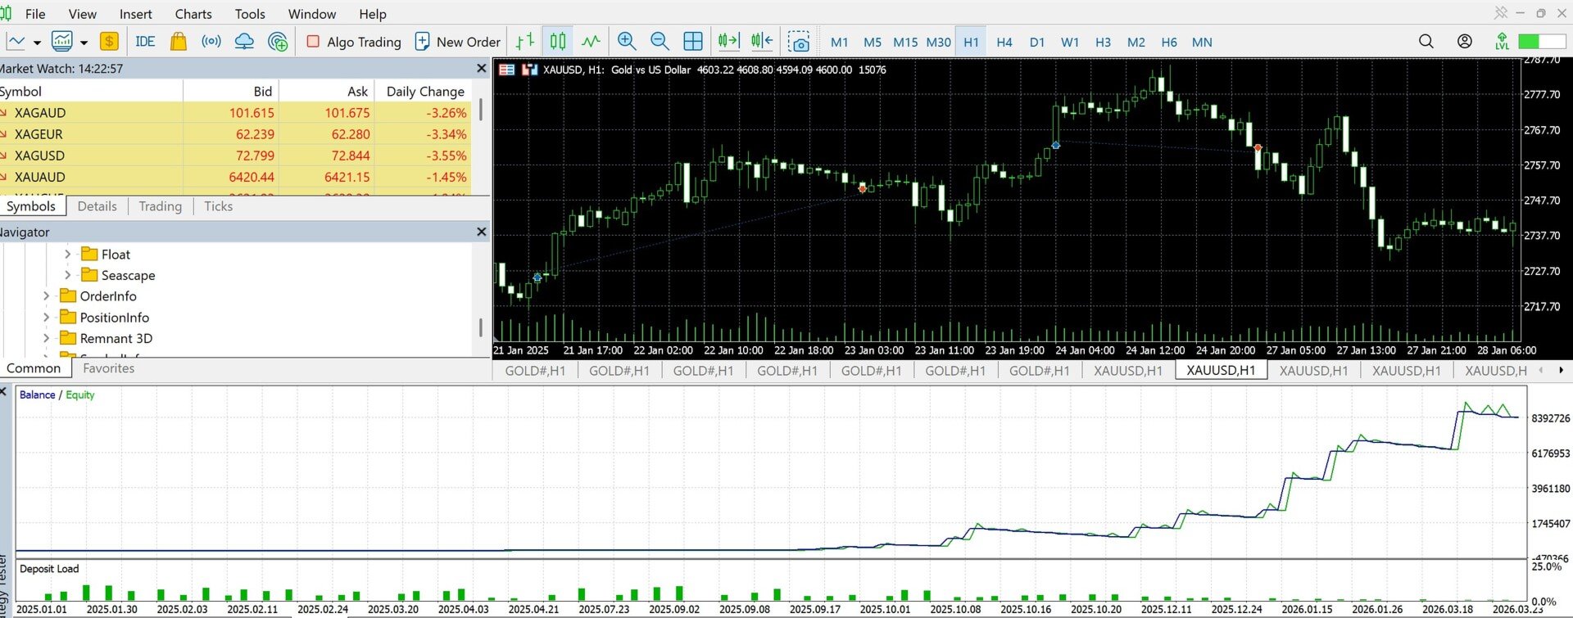Select the M15 timeframe

coord(905,42)
